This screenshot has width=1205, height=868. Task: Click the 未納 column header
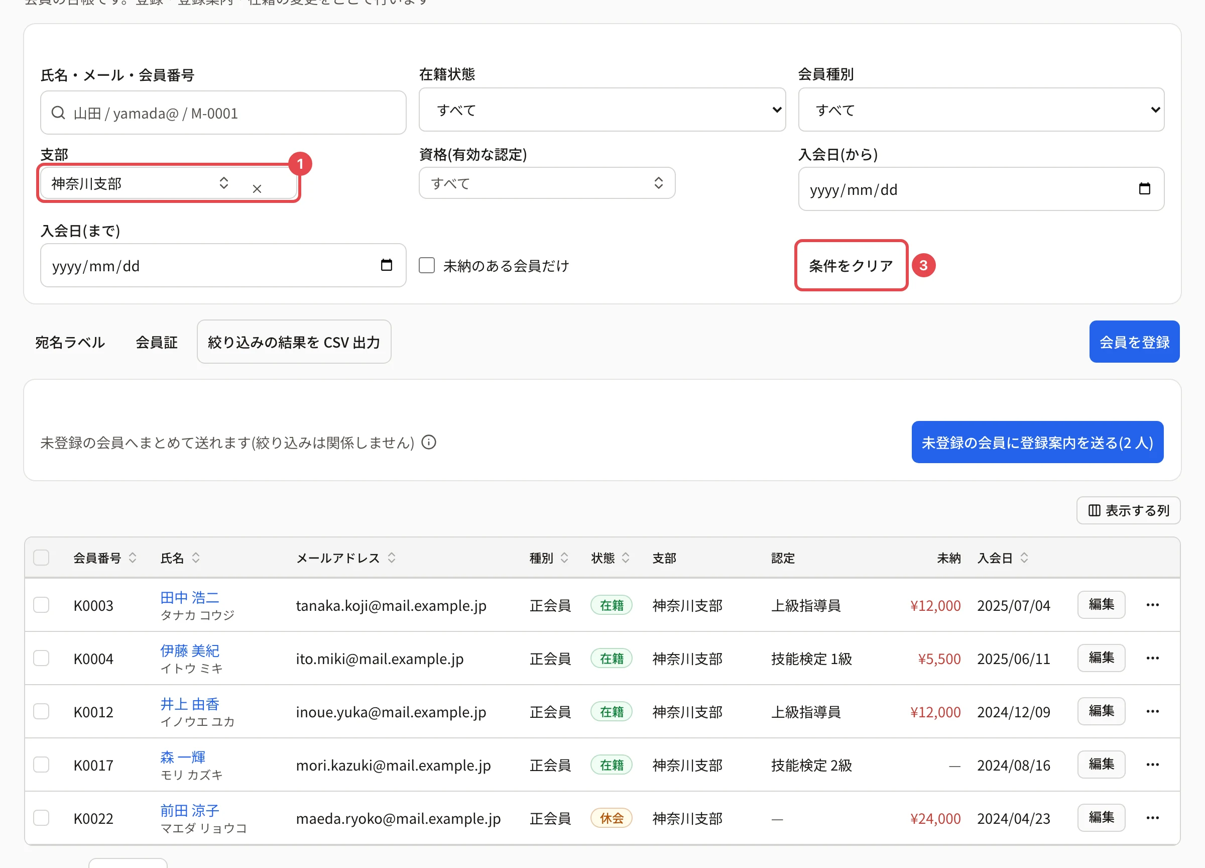[949, 558]
